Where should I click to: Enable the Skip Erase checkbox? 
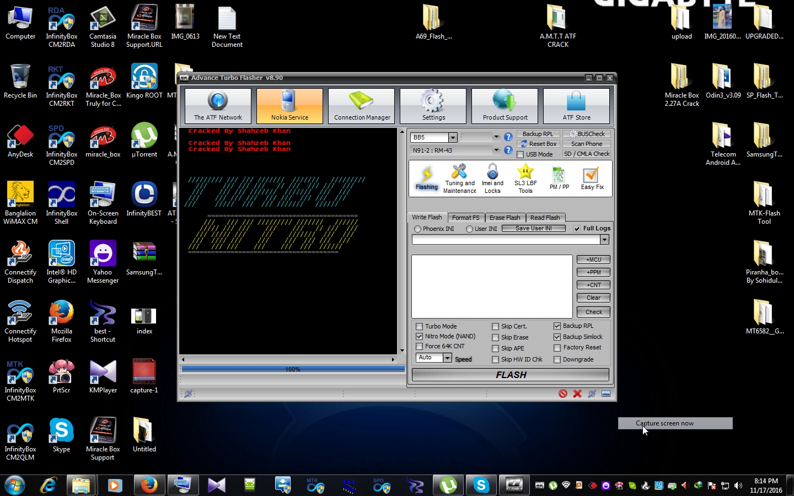pyautogui.click(x=495, y=337)
